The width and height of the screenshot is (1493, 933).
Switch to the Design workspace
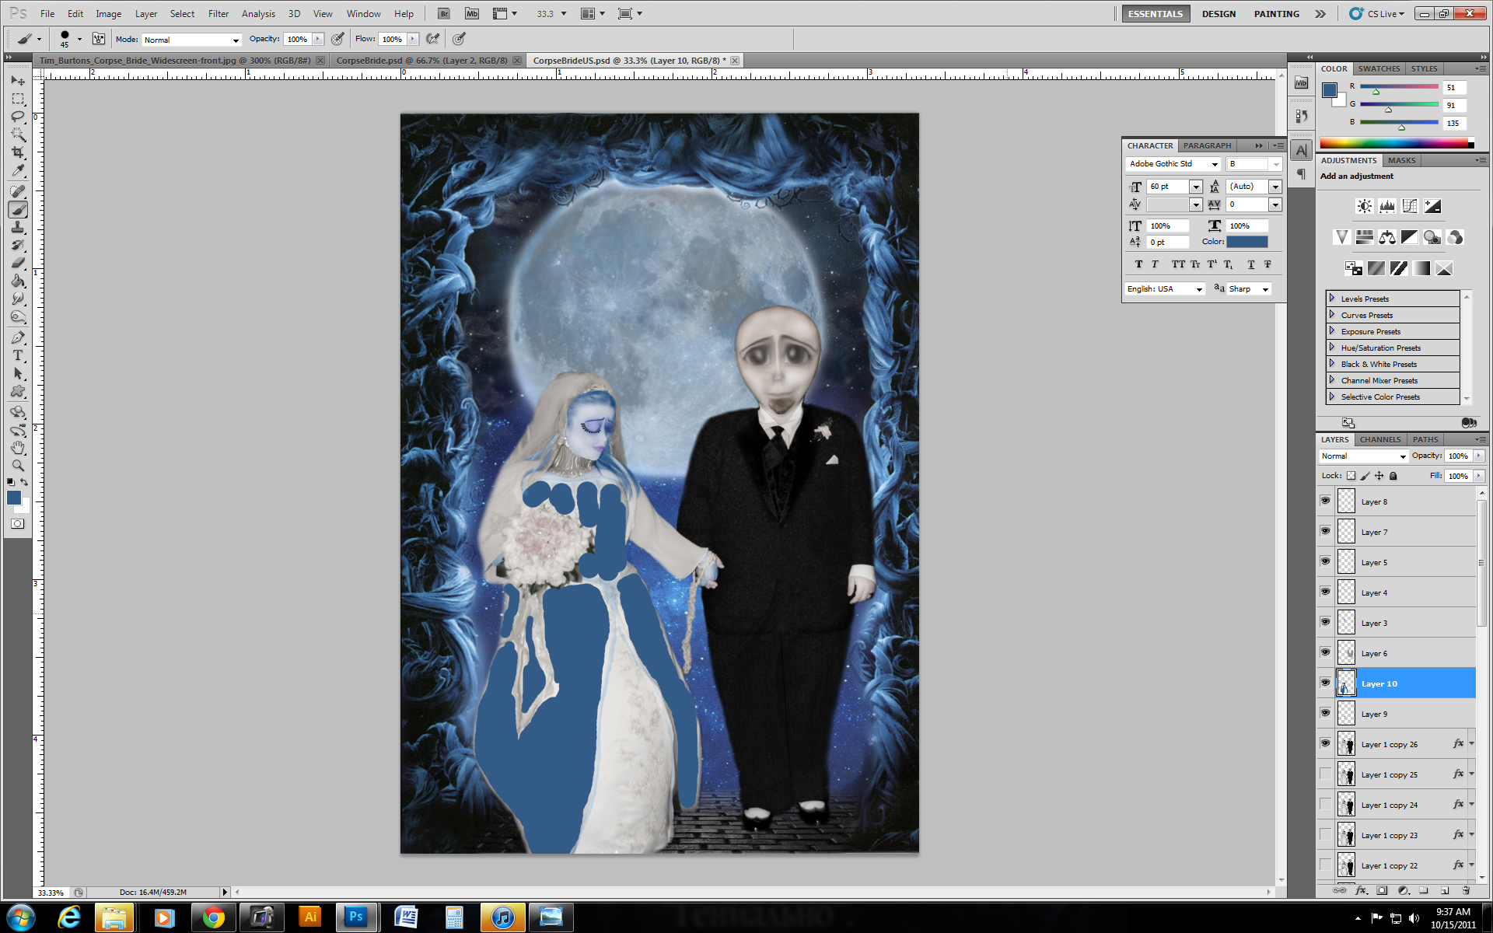point(1219,14)
